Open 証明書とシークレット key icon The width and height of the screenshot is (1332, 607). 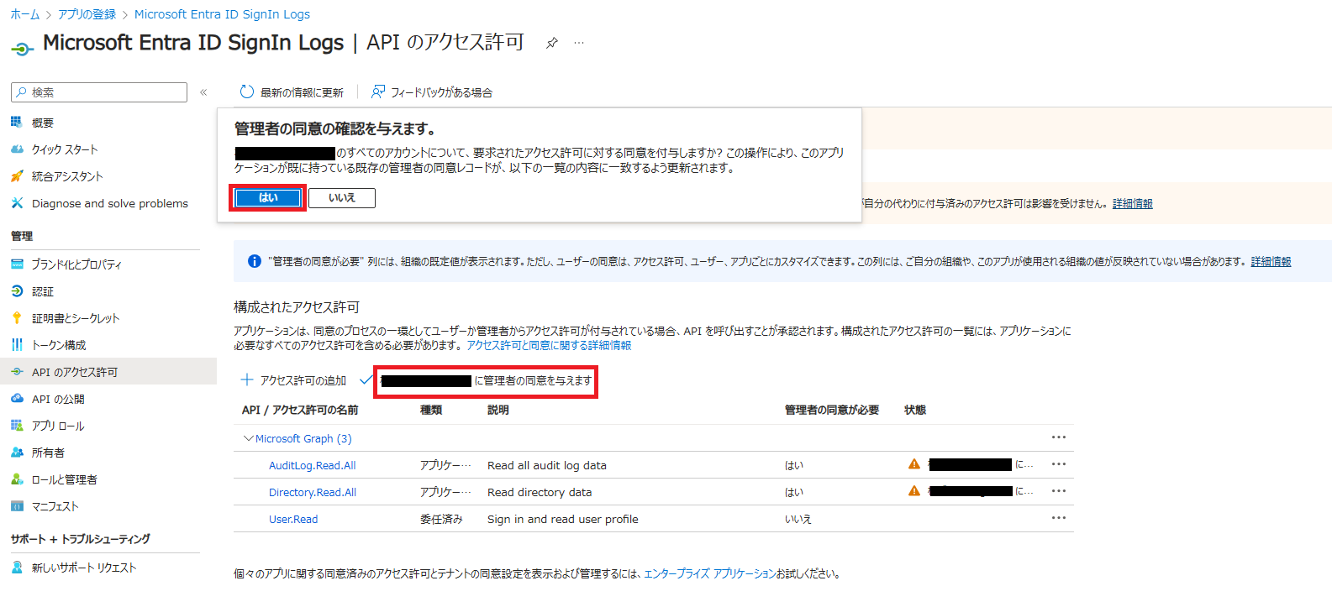pos(17,318)
